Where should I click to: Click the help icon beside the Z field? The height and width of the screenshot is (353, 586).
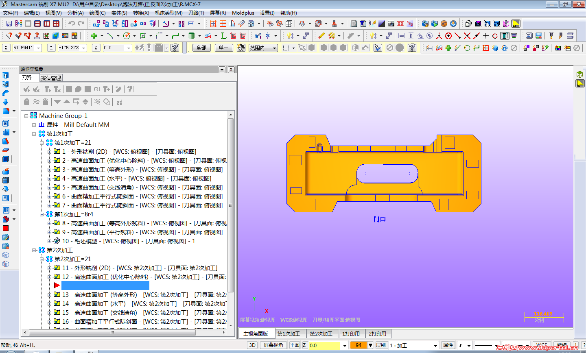(175, 48)
